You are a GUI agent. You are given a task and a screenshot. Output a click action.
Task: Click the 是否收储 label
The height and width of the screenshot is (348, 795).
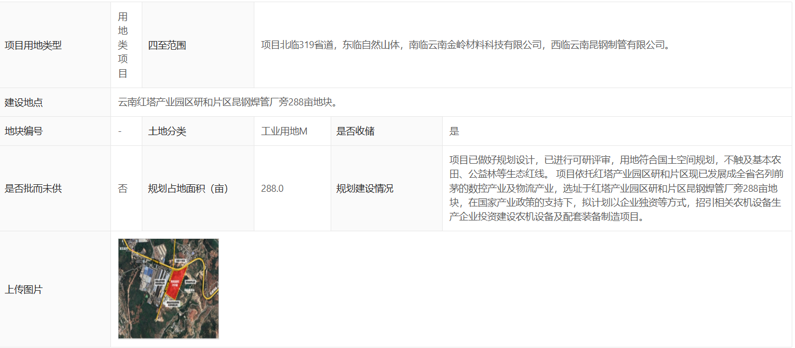pos(356,131)
